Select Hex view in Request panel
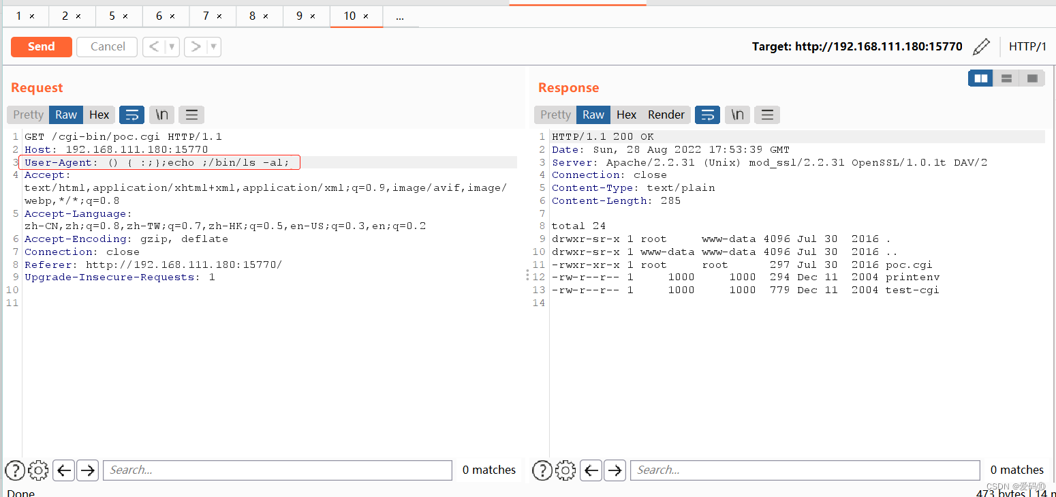 pyautogui.click(x=99, y=115)
